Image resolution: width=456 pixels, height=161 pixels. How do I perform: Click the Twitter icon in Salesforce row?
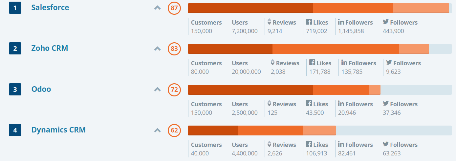[x=386, y=22]
